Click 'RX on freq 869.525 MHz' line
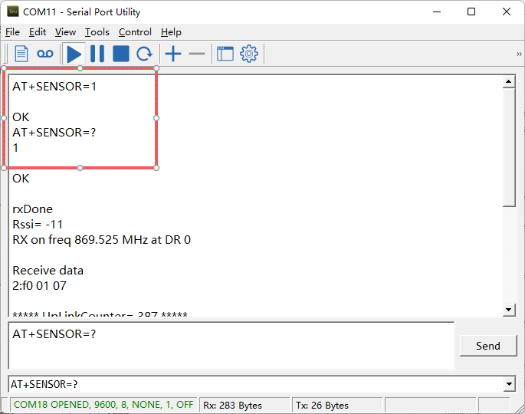This screenshot has height=414, width=525. (x=101, y=240)
